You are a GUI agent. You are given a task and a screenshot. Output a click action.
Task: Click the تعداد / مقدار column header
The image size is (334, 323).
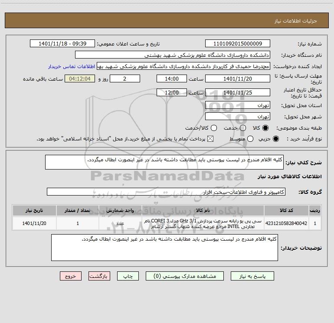click(x=78, y=210)
